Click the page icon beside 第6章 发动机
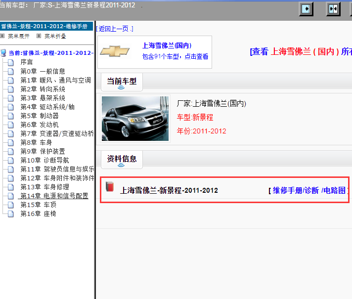Image resolution: width=352 pixels, height=299 pixels. [10, 125]
